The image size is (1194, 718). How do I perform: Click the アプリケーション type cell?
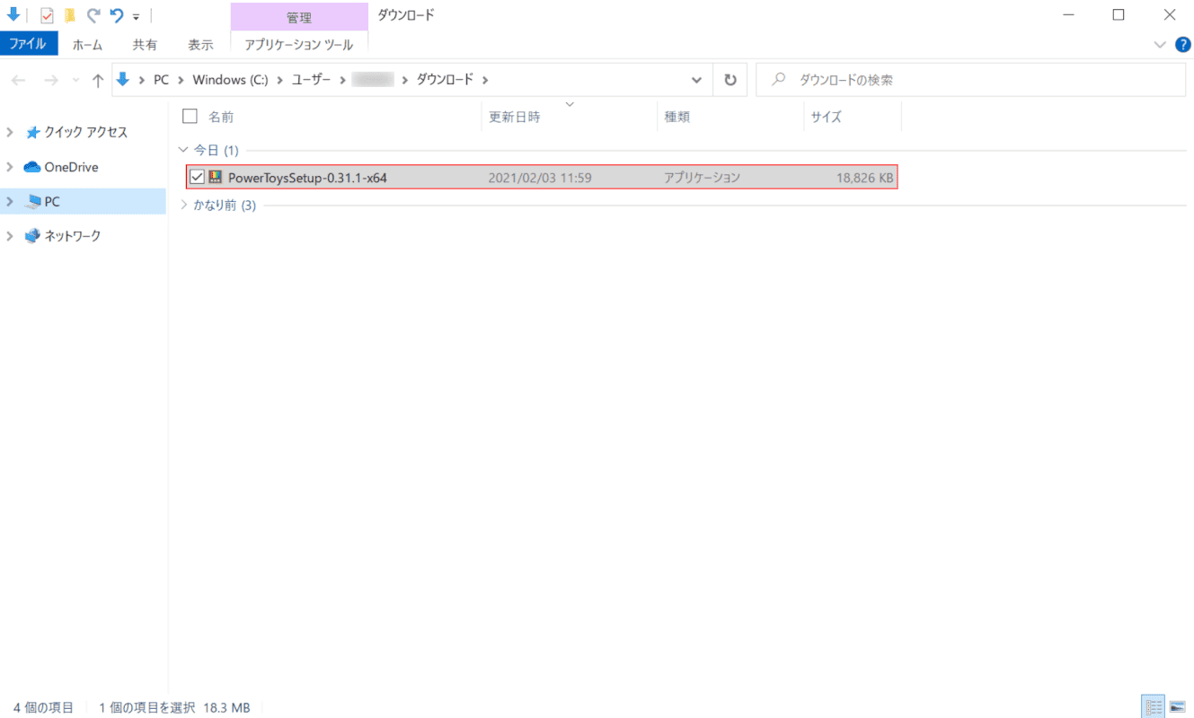(x=702, y=178)
